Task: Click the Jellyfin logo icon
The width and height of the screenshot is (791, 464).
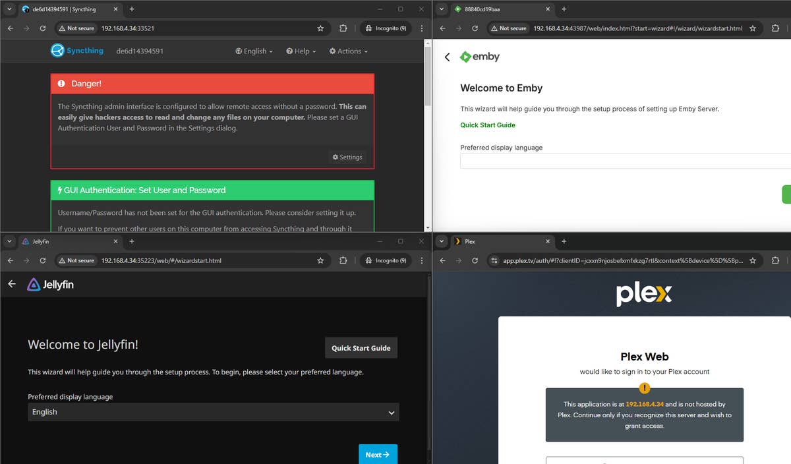Action: click(x=34, y=285)
